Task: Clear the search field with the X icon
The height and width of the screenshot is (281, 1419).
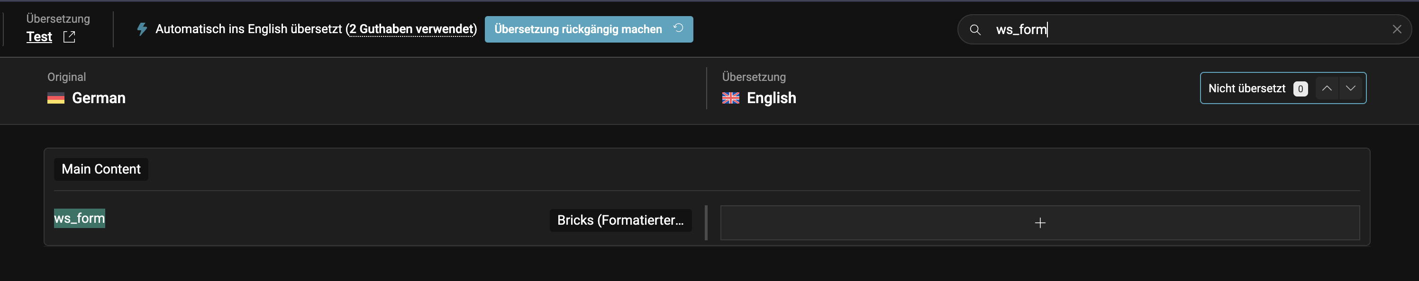Action: point(1396,30)
